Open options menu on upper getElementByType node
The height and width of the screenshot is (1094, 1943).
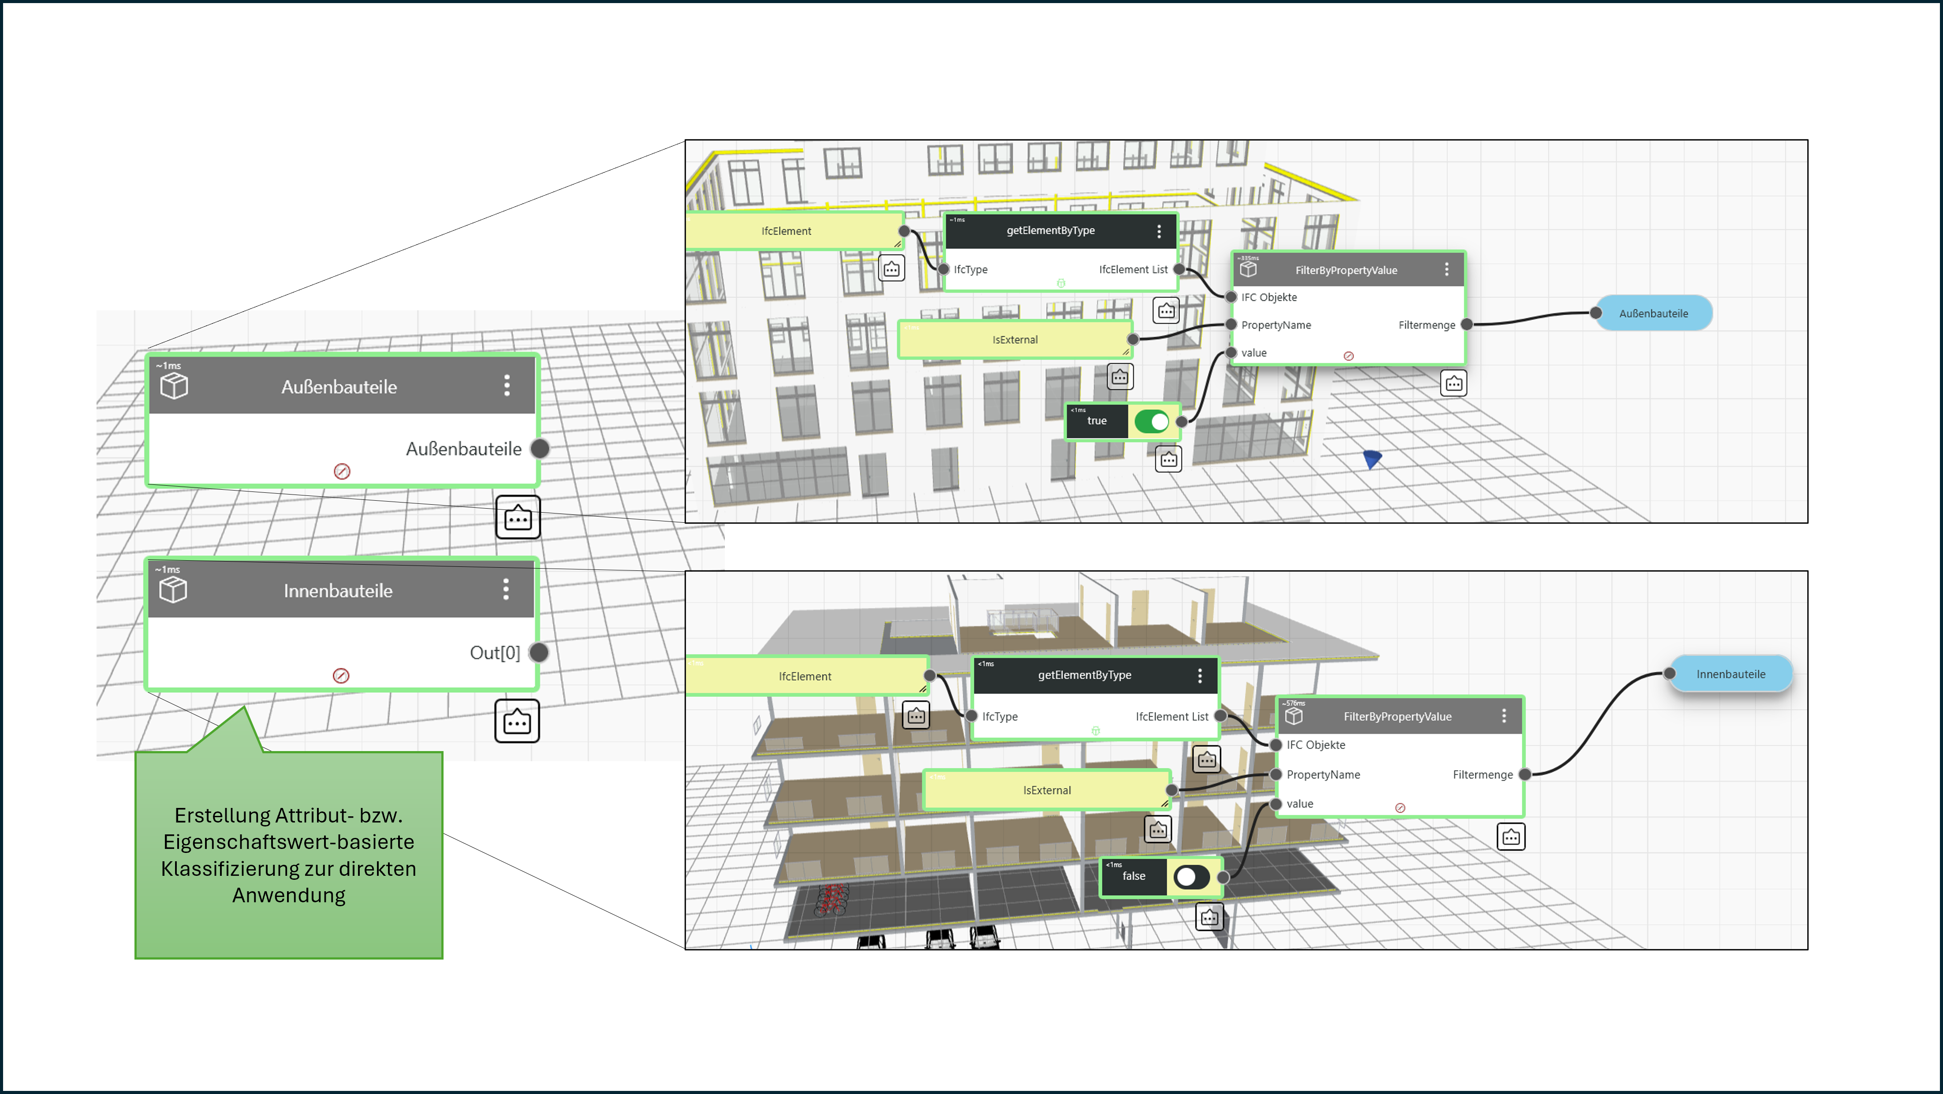coord(1159,231)
